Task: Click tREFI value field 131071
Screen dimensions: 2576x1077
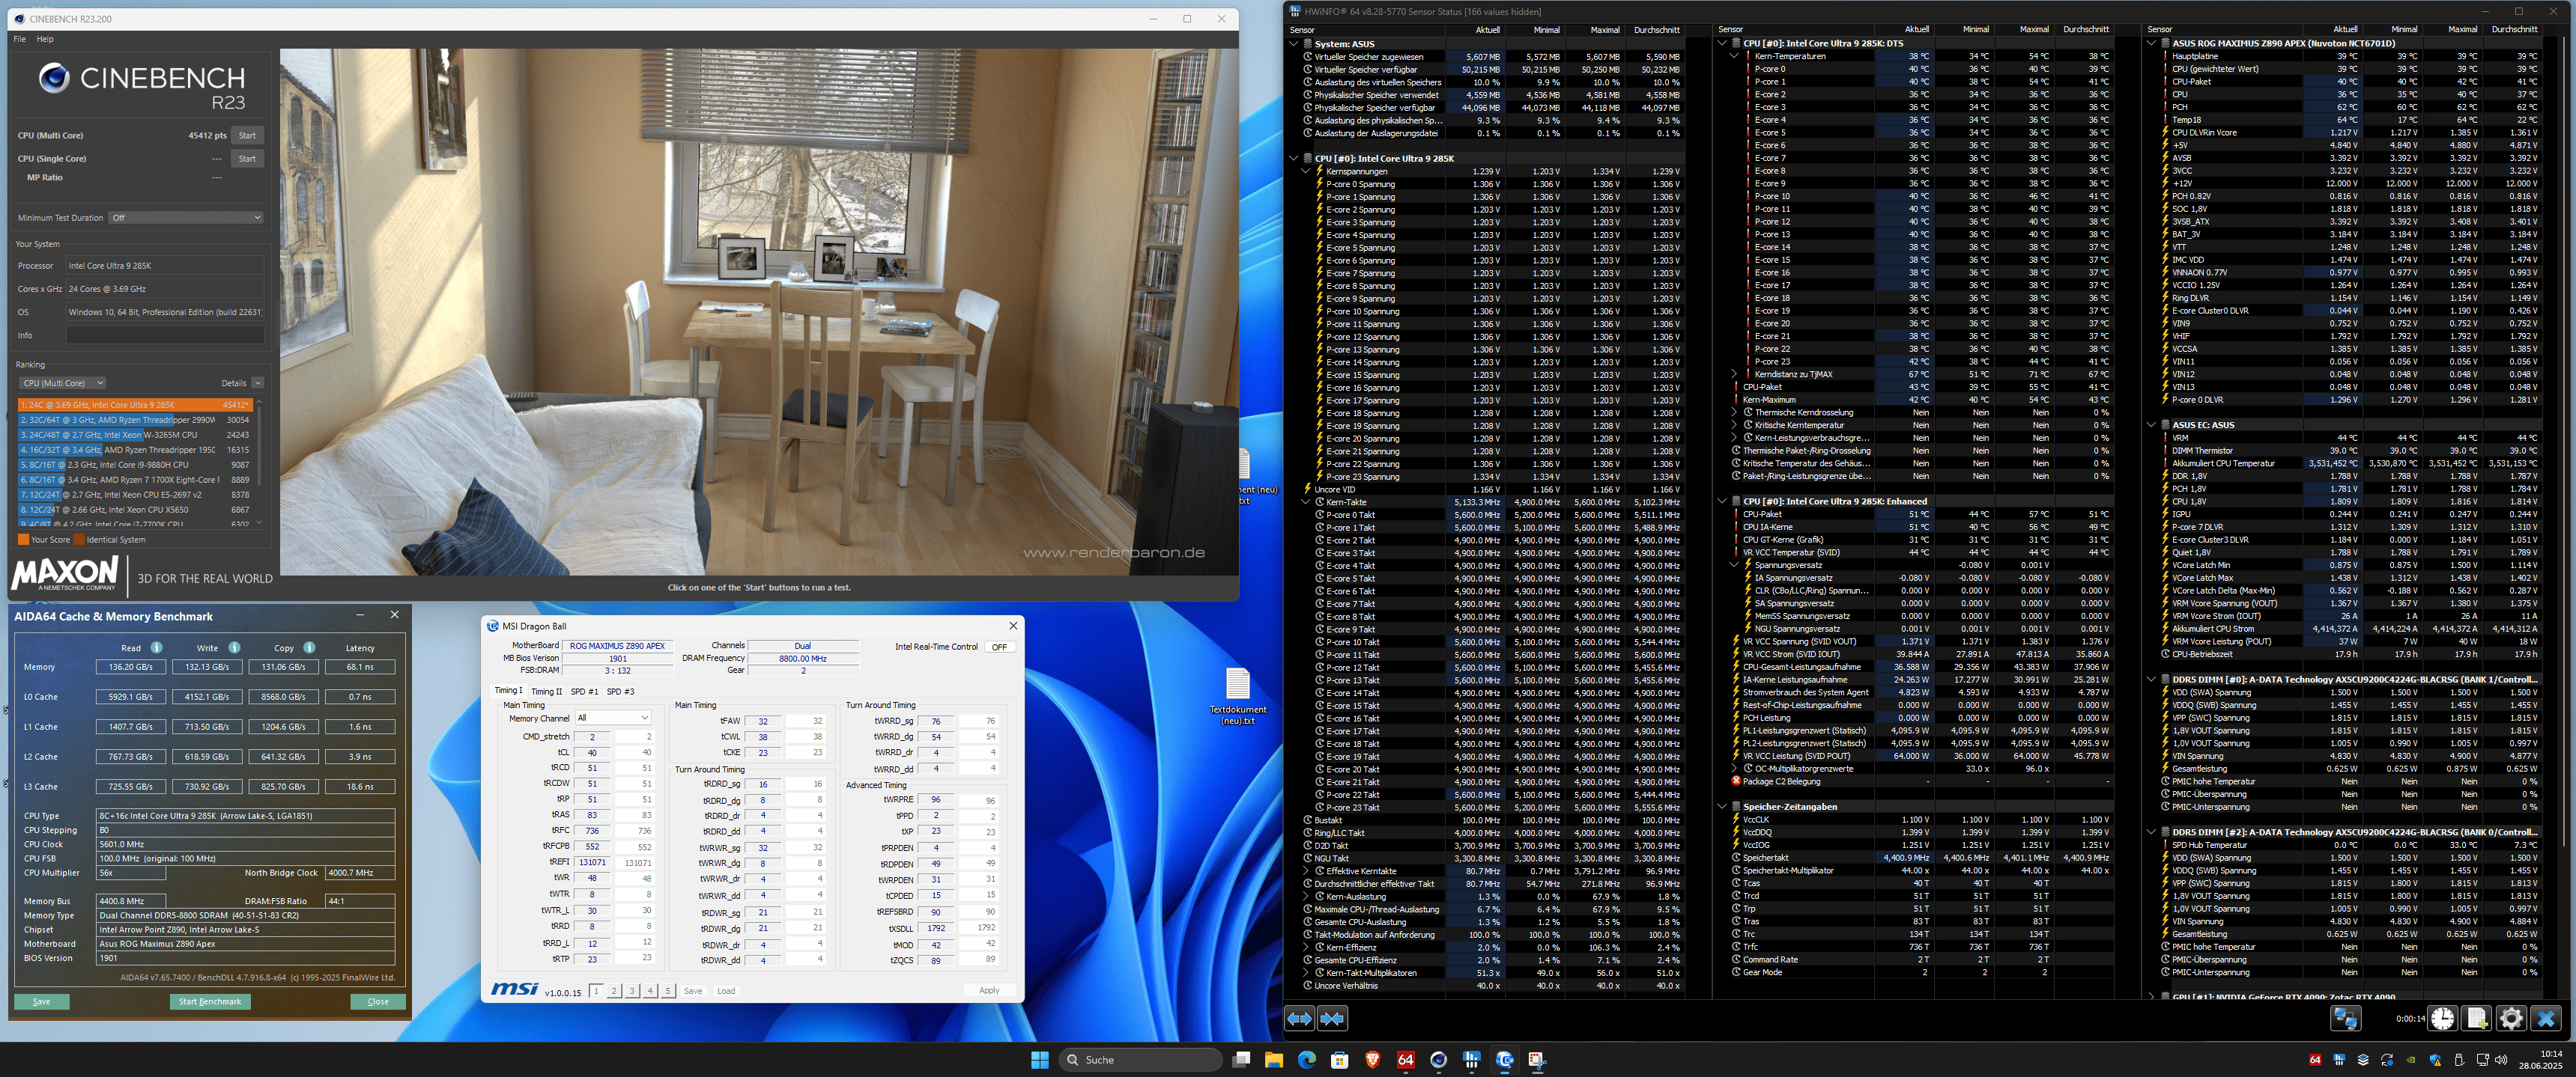Action: click(592, 862)
